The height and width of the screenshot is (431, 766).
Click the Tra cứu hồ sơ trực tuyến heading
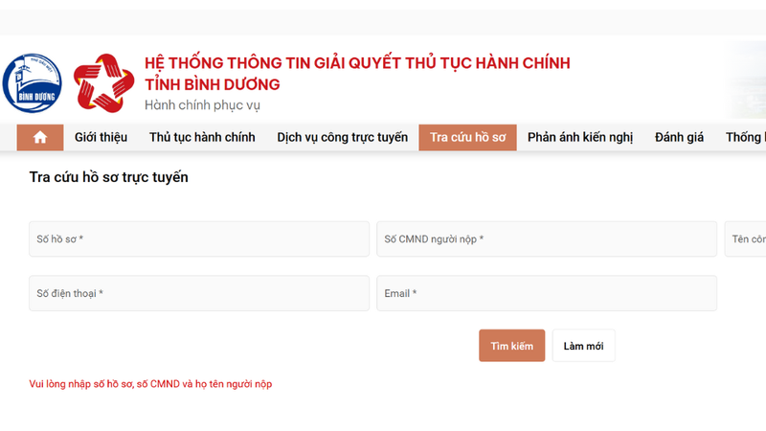[x=108, y=177]
